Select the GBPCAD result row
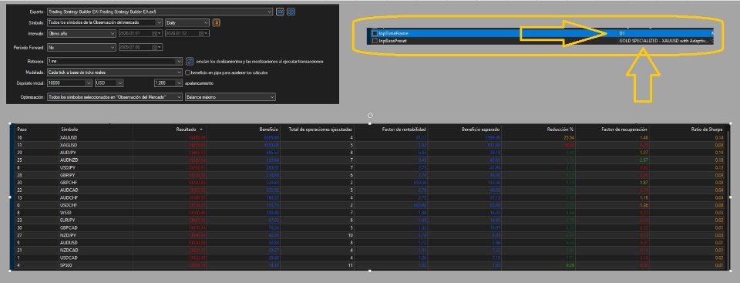This screenshot has height=283, width=740. point(370,227)
